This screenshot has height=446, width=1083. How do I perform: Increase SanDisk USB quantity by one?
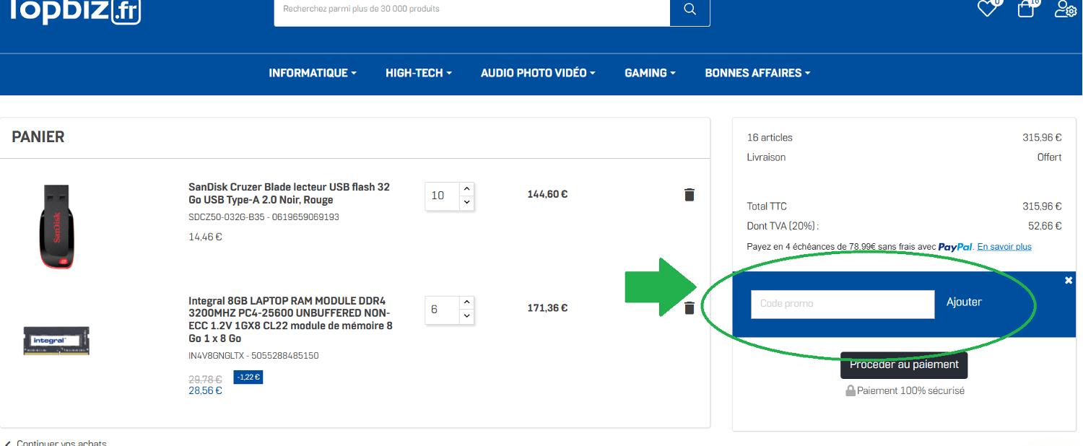pos(466,188)
